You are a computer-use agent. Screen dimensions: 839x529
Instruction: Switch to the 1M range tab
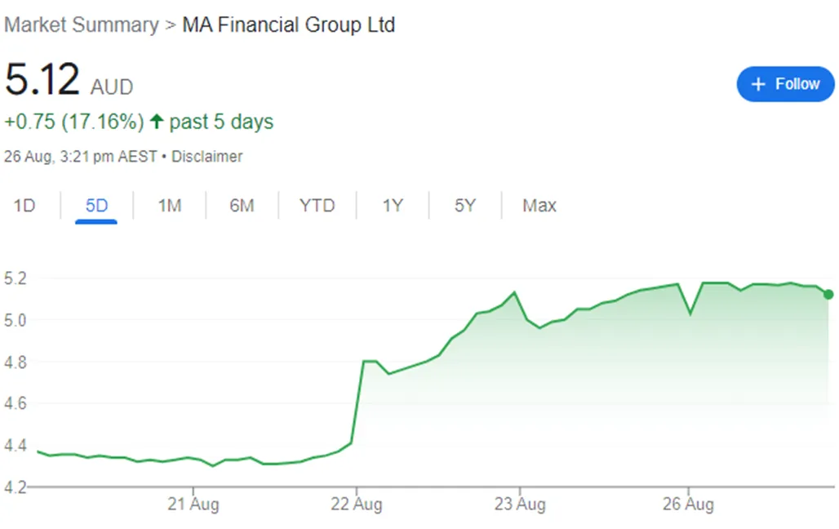(x=169, y=206)
